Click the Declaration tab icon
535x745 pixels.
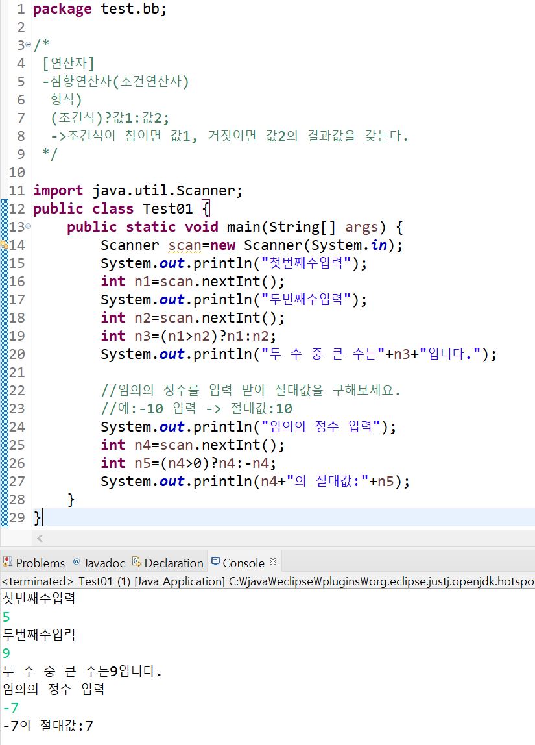pos(137,561)
